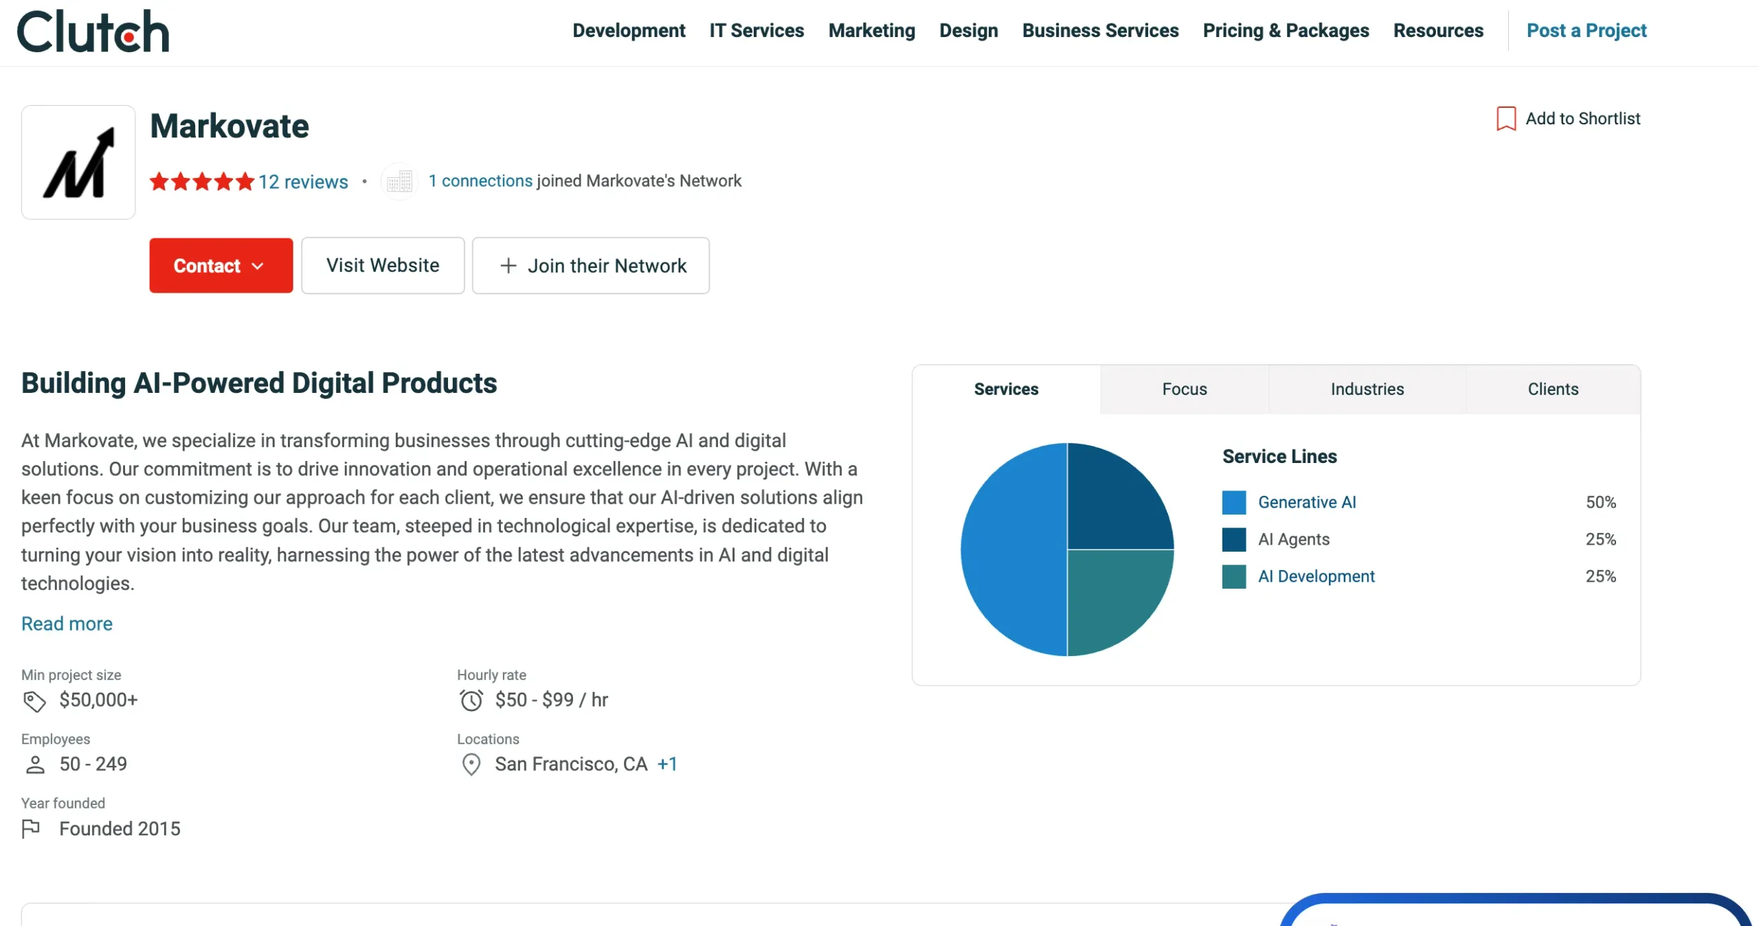Click the Markovate logo thumbnail

point(78,162)
